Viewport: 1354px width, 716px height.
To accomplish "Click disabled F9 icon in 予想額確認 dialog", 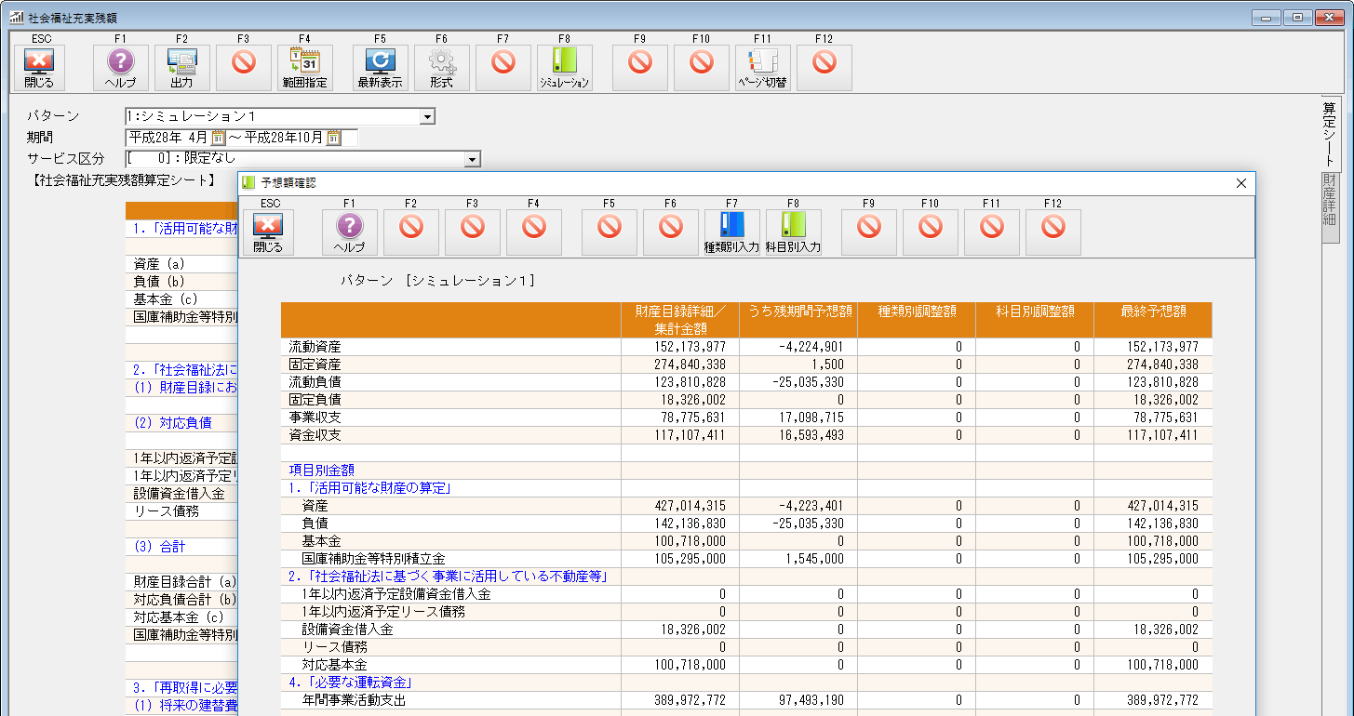I will tap(869, 232).
